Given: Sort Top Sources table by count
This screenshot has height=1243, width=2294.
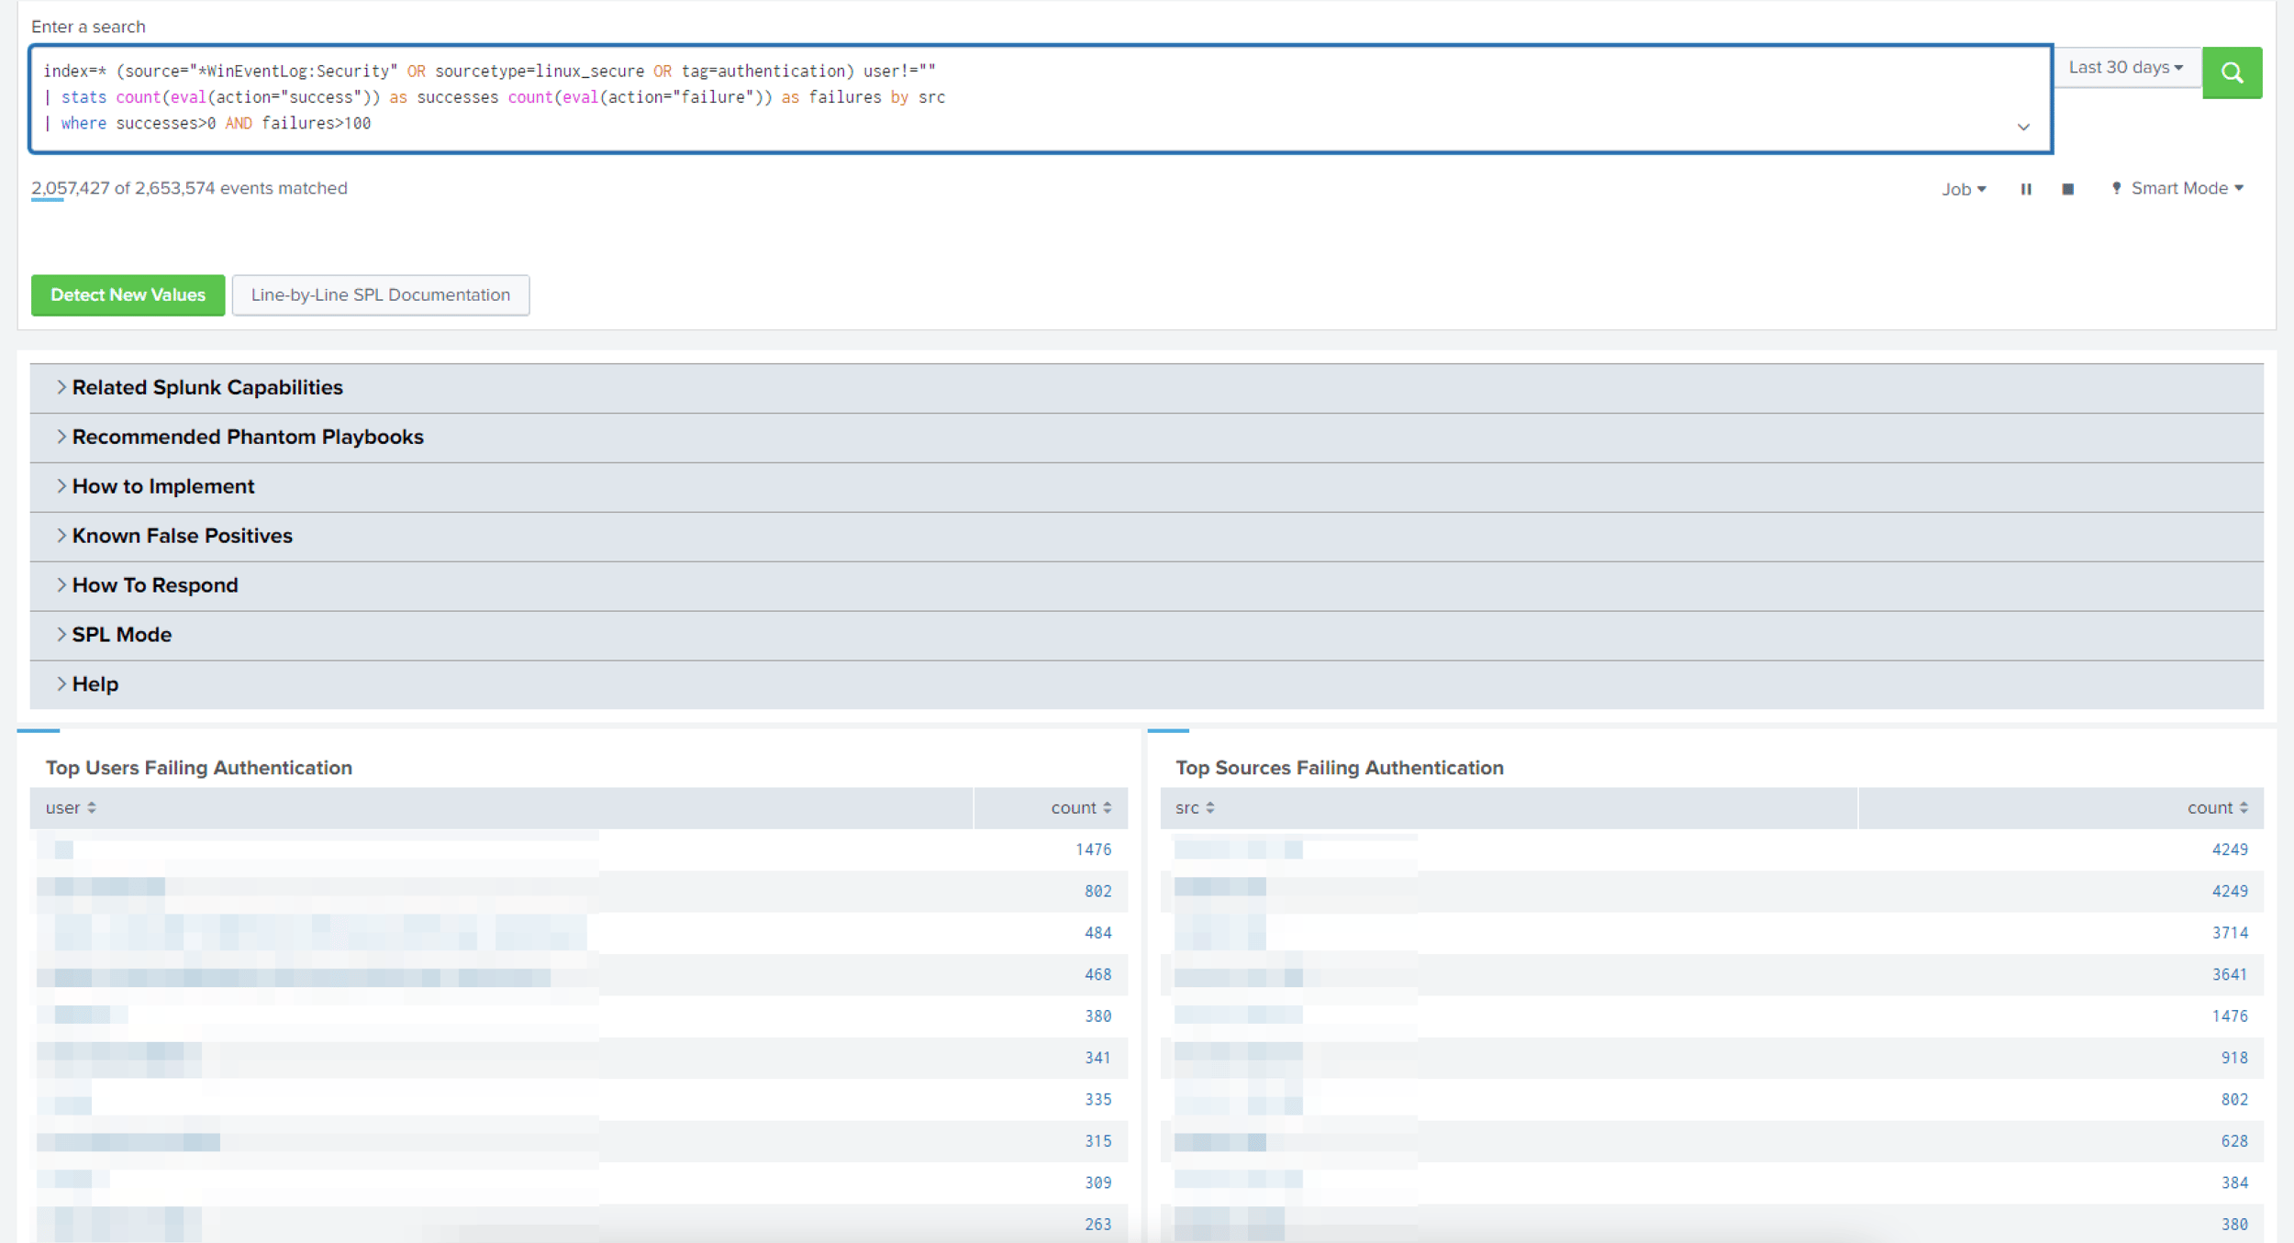Looking at the screenshot, I should 2216,807.
